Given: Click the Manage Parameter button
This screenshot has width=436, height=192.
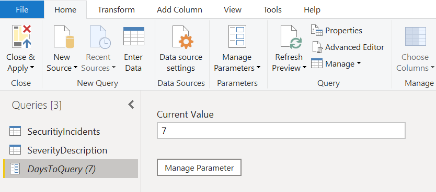Looking at the screenshot, I should (x=199, y=168).
